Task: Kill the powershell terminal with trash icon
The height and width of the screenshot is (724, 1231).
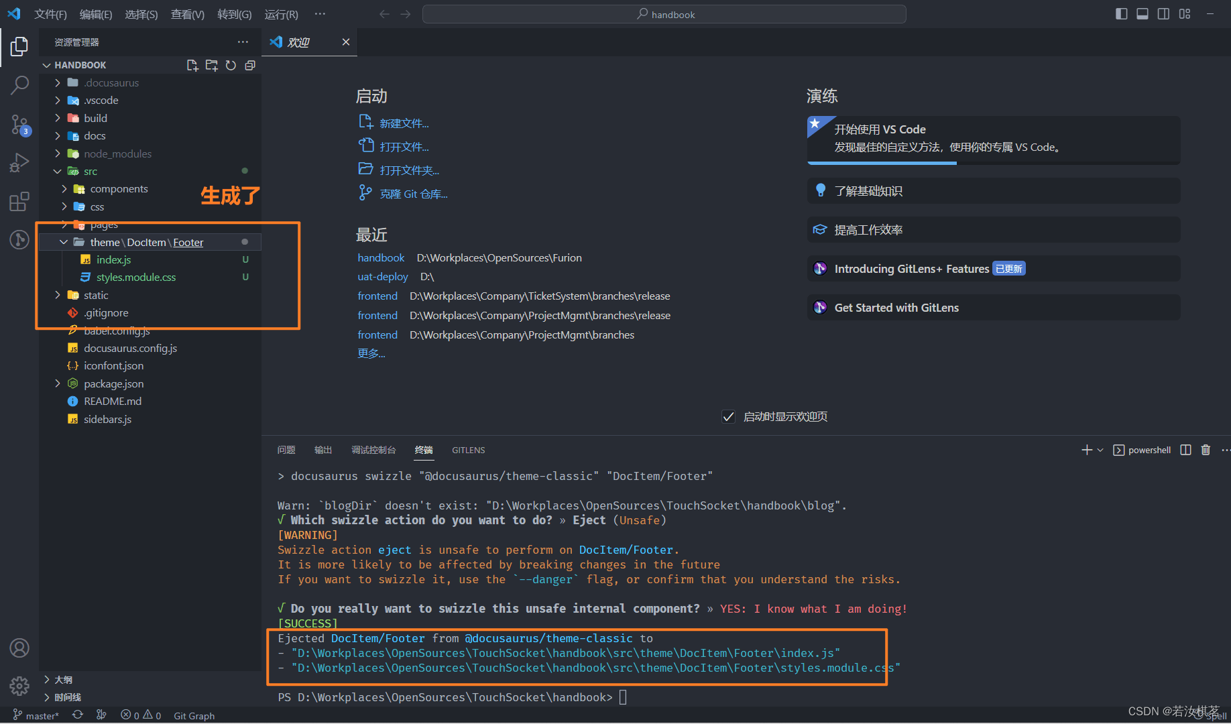Action: click(x=1206, y=450)
